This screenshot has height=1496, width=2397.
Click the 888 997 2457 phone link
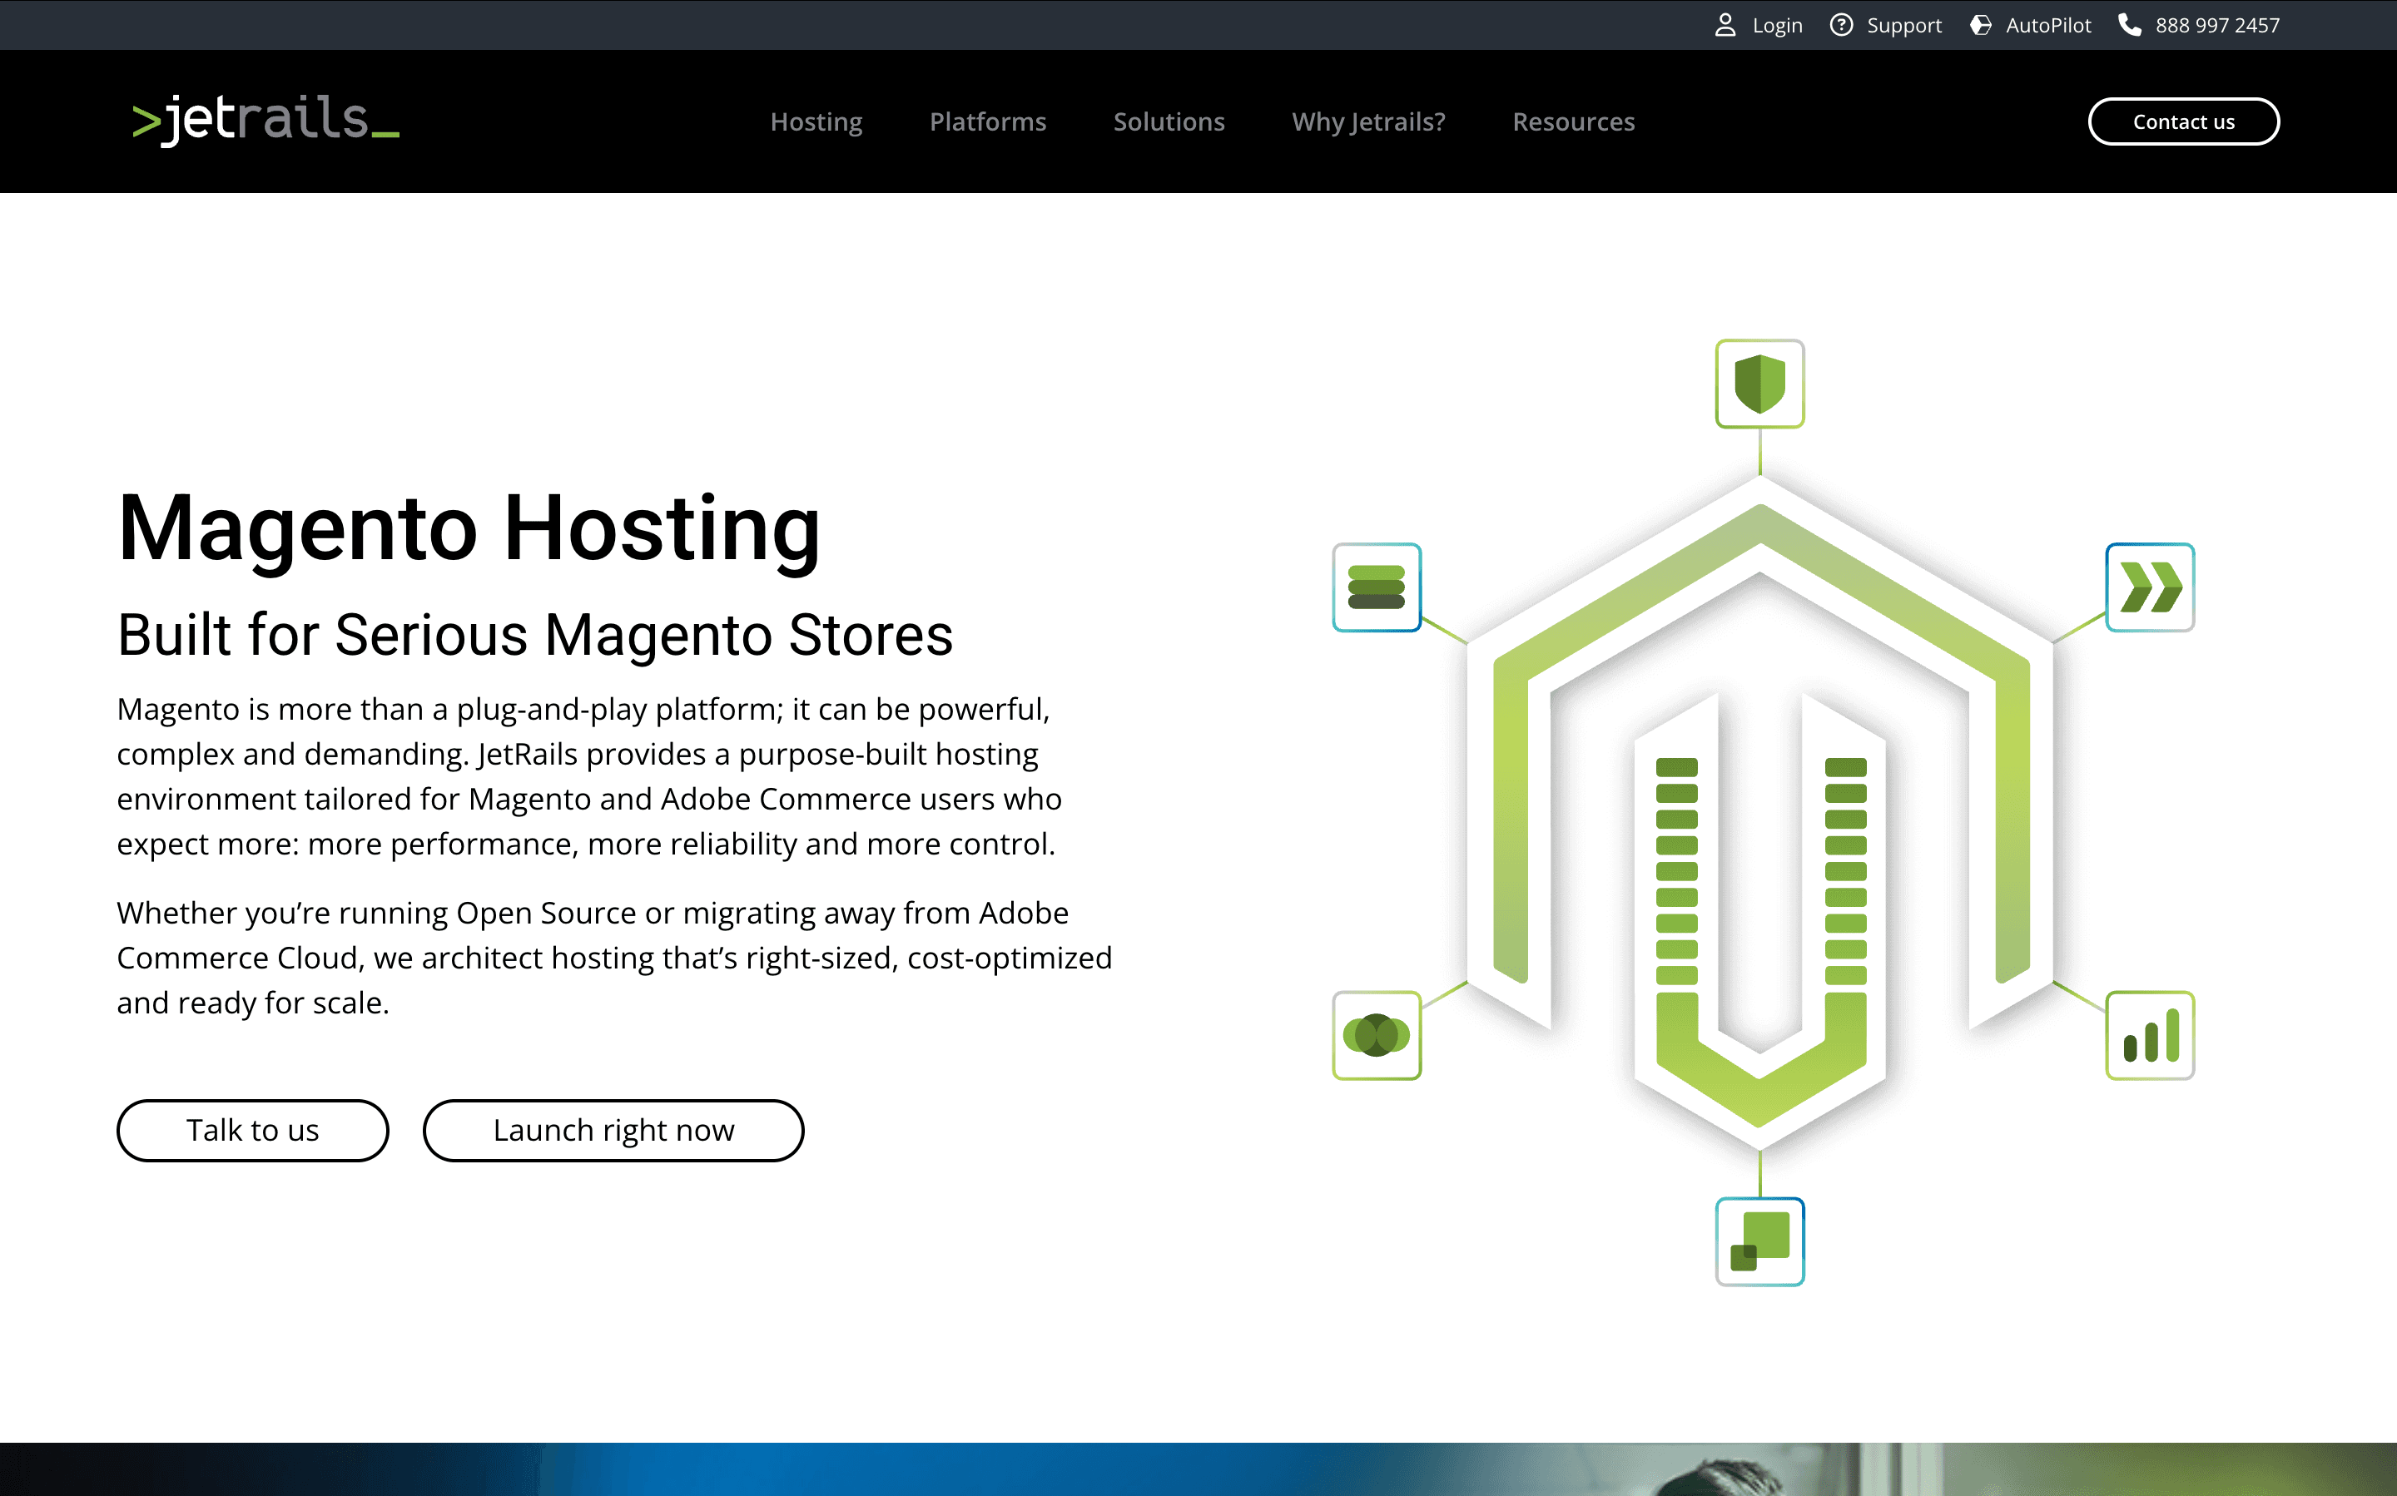coord(2217,25)
